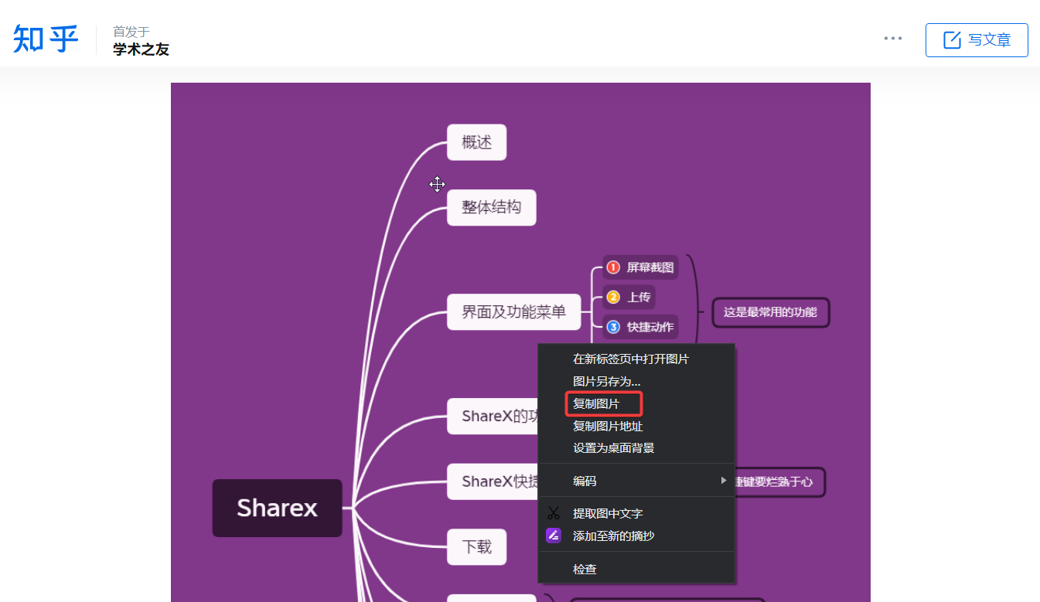Select 复制图片地址 in the context menu
Screen dimensions: 1040x602
[636, 426]
